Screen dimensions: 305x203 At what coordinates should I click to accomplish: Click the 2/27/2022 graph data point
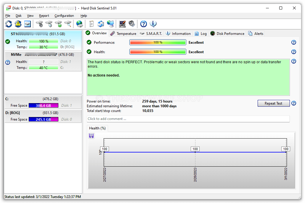(105, 152)
